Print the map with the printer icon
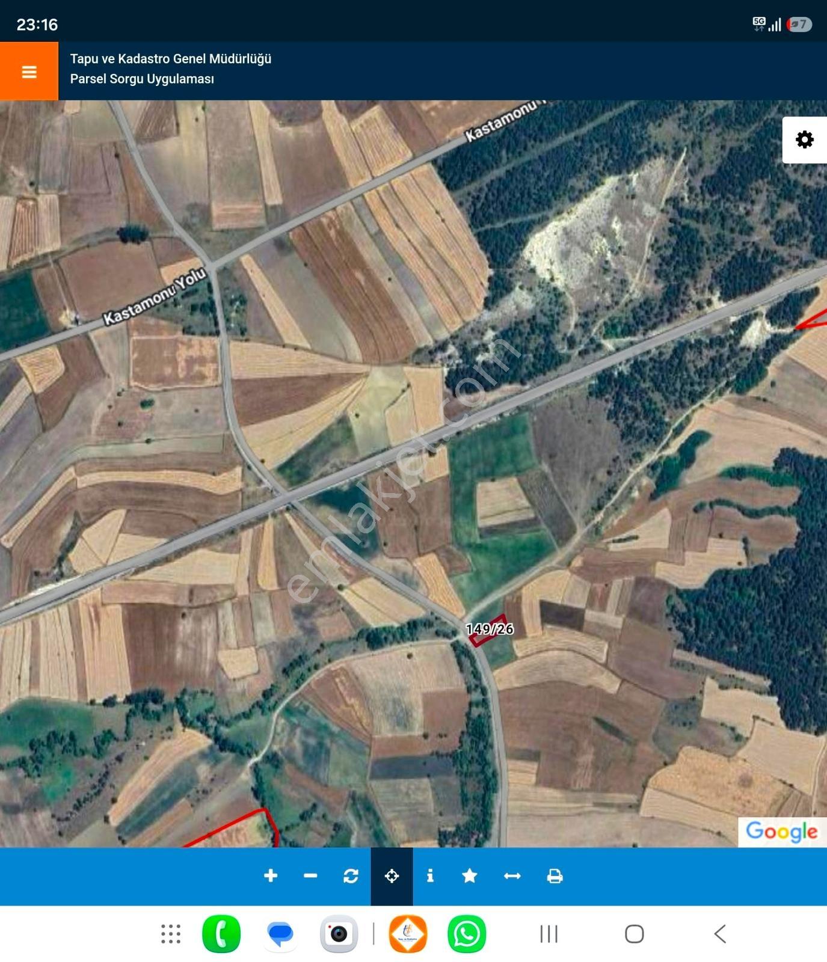827x962 pixels. (x=555, y=876)
